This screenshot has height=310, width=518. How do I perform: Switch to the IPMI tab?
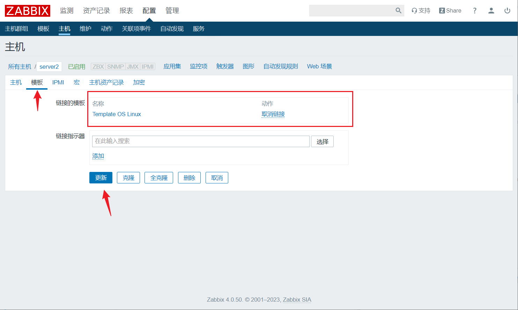tap(58, 82)
